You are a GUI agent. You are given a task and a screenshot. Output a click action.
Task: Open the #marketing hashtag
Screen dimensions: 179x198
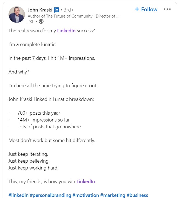[113, 195]
